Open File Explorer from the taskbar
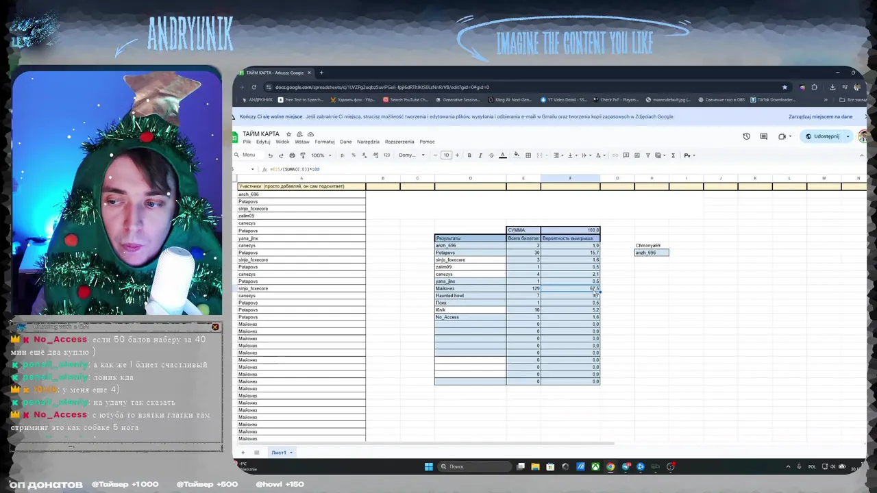This screenshot has width=877, height=493. (535, 467)
